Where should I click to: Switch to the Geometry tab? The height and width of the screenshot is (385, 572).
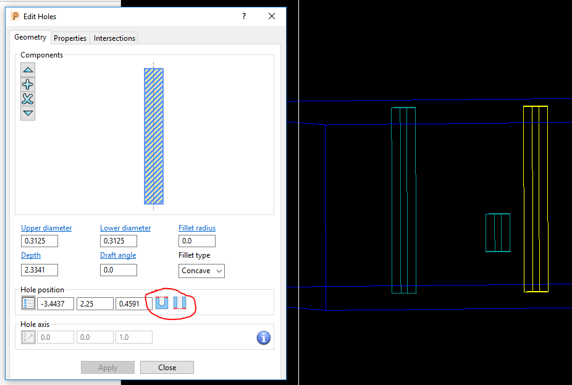30,37
